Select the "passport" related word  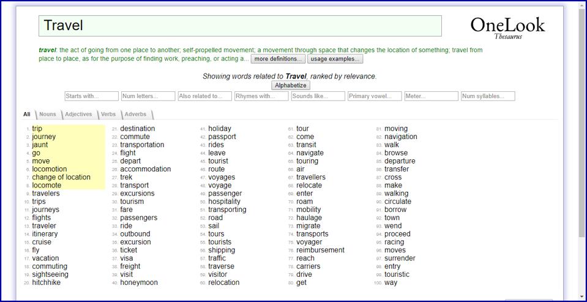222,137
